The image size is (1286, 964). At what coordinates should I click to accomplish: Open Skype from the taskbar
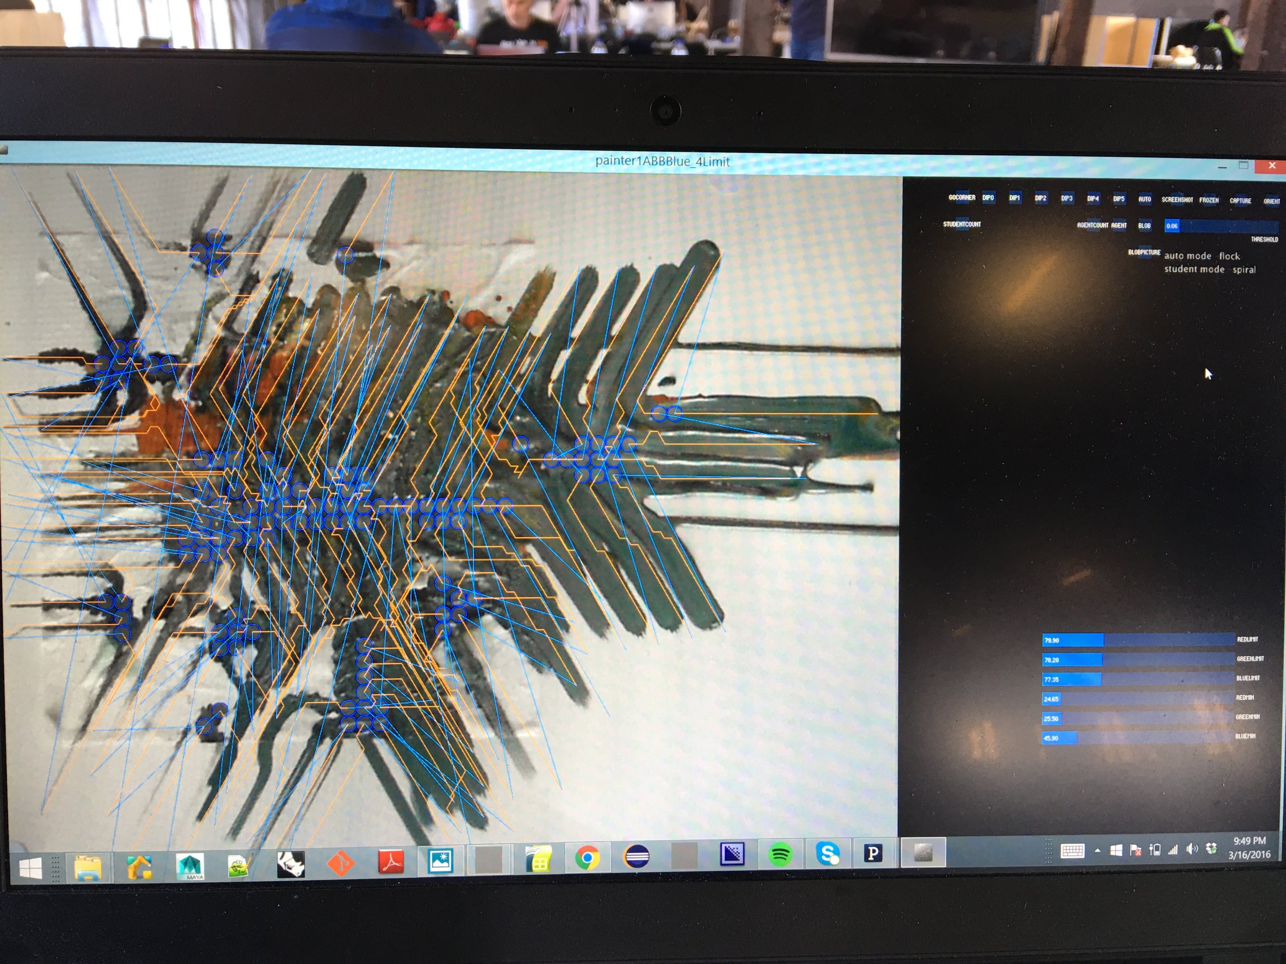[x=827, y=853]
